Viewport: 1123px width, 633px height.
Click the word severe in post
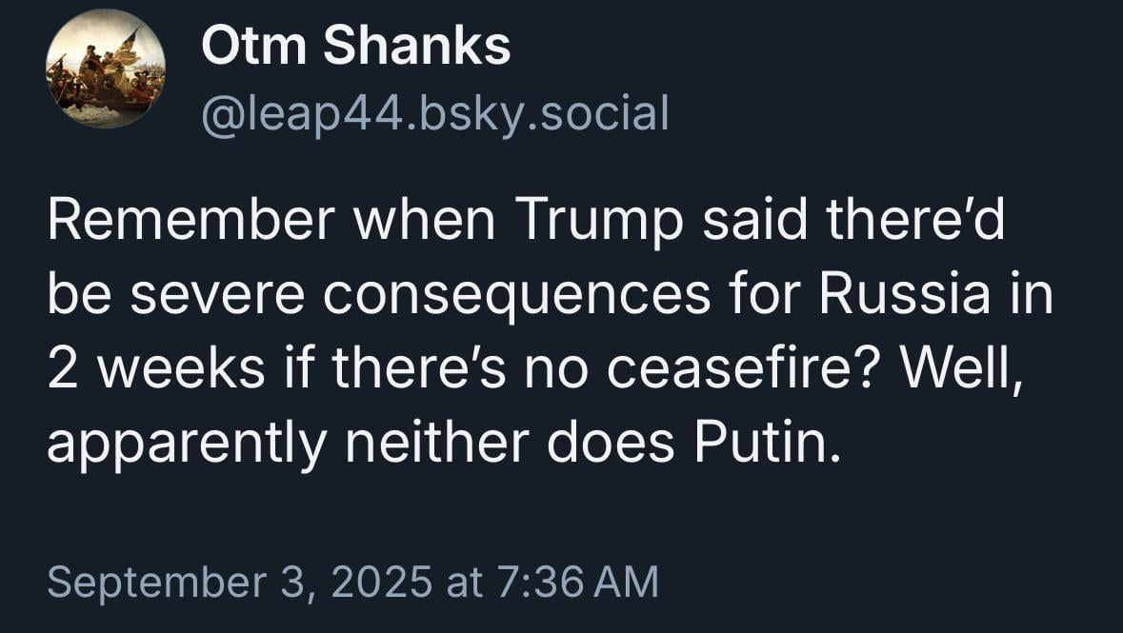[x=217, y=295]
